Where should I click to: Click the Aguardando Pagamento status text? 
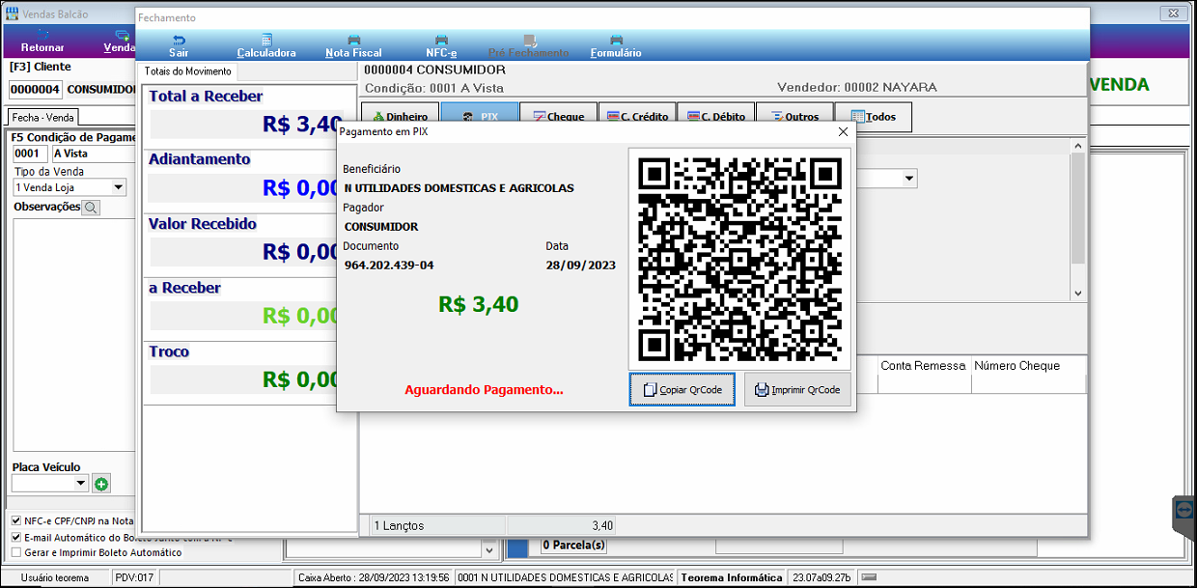click(x=484, y=390)
